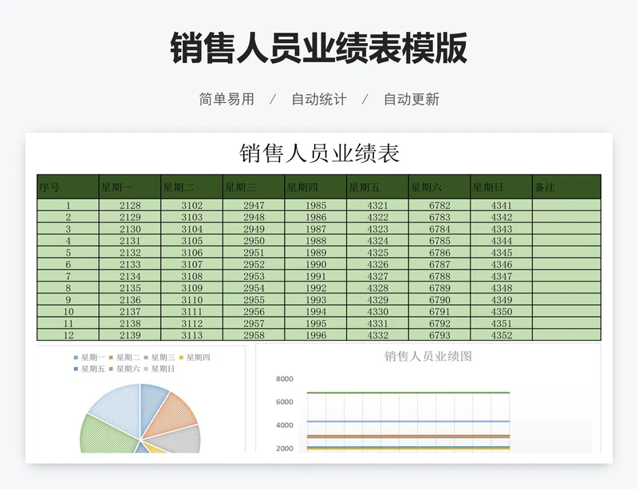Select cell with value 2958
The height and width of the screenshot is (489, 638).
[254, 335]
